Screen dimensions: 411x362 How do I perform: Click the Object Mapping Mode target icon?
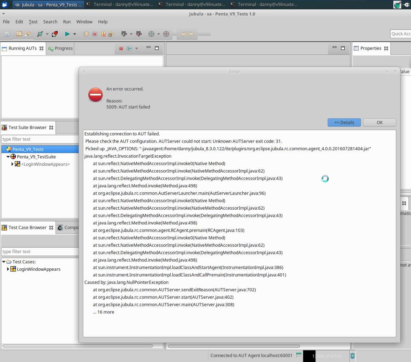(151, 34)
